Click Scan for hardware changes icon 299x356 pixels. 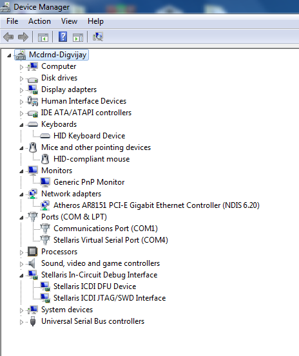tap(98, 37)
